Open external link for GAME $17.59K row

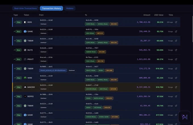[x=176, y=115]
